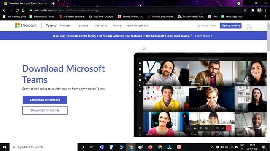Image resolution: width=270 pixels, height=151 pixels.
Task: Open the Chrome profile avatar
Action: pos(259,10)
